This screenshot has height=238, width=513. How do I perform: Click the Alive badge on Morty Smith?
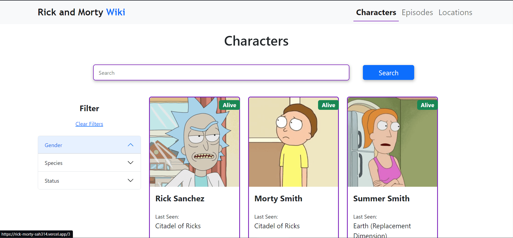pyautogui.click(x=328, y=105)
